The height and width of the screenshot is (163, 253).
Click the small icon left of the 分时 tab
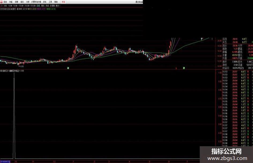point(2,6)
